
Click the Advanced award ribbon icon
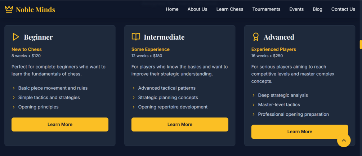pyautogui.click(x=256, y=37)
